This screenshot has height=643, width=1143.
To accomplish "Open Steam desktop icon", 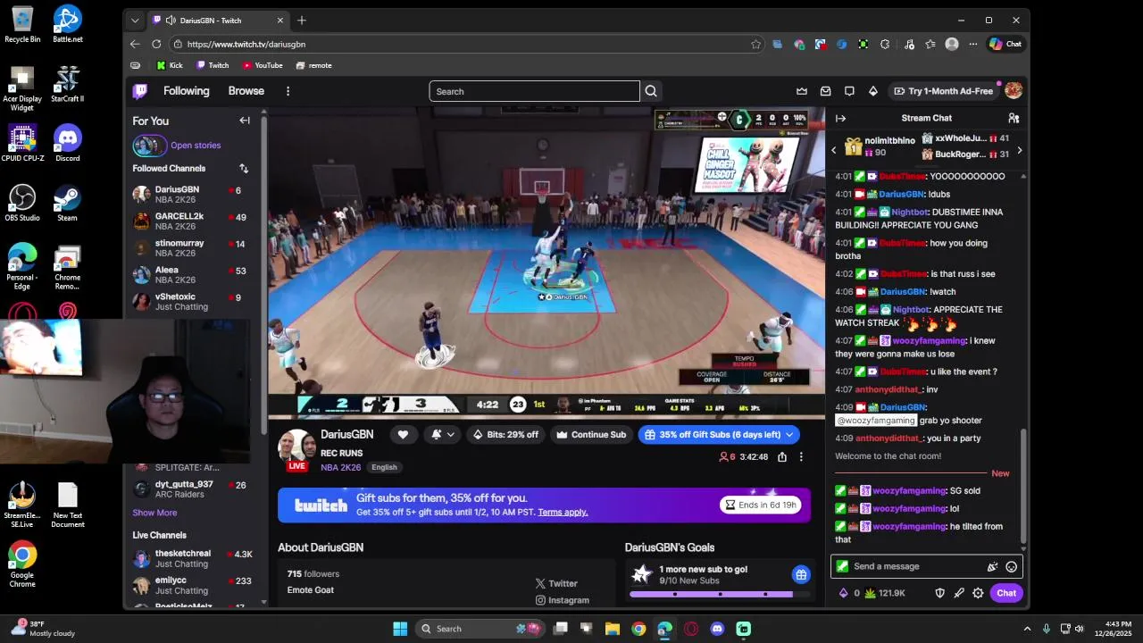I will (x=68, y=203).
